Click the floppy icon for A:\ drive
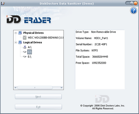The height and width of the screenshot is (114, 139). tap(25, 47)
